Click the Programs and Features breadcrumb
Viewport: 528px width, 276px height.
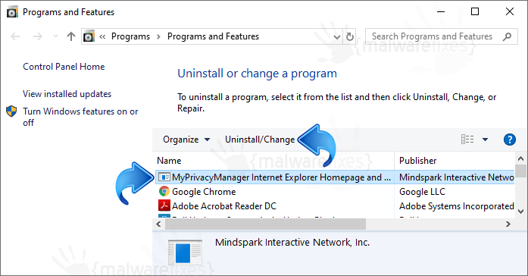pyautogui.click(x=213, y=36)
